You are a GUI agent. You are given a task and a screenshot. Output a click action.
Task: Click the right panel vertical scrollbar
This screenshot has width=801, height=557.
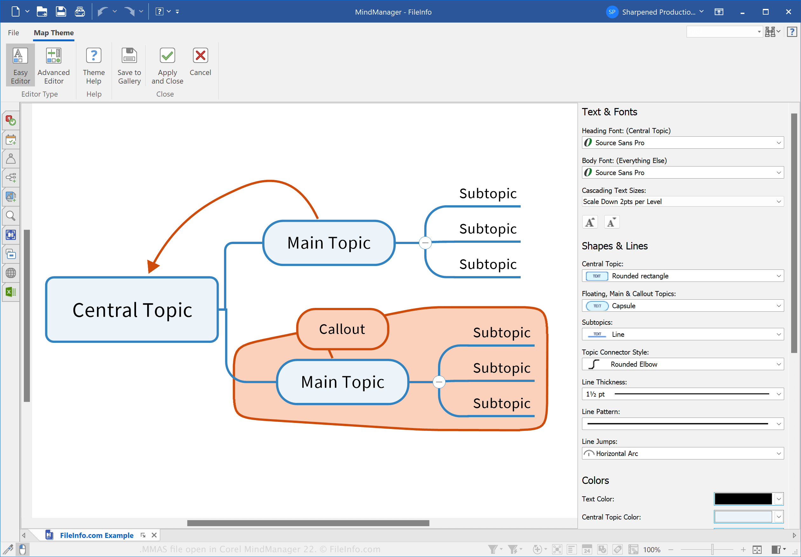(794, 233)
